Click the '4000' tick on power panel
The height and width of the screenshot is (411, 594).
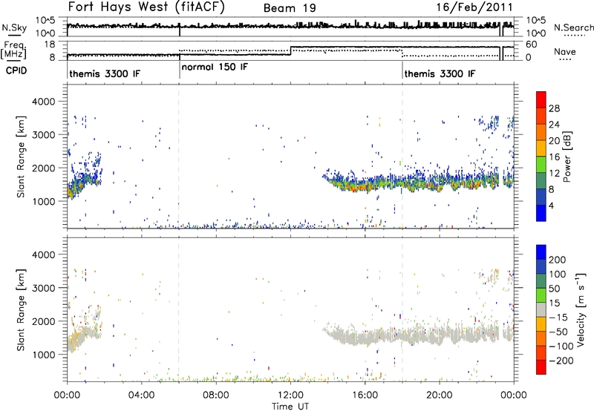click(x=43, y=102)
